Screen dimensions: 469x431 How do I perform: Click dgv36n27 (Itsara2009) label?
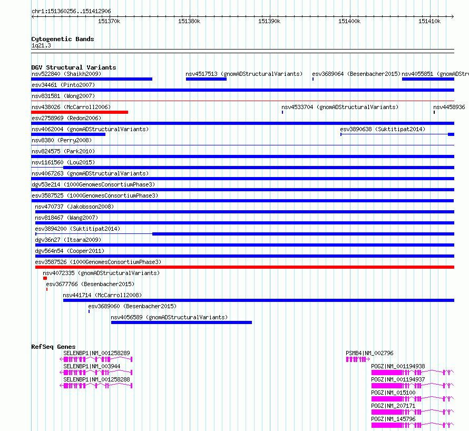click(x=68, y=240)
